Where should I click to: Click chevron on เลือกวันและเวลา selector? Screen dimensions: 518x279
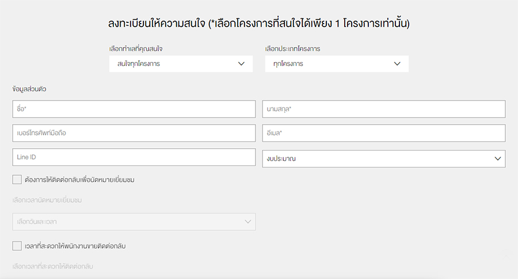248,222
